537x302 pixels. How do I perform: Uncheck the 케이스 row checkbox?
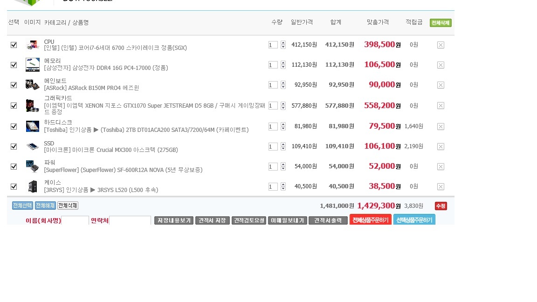14,186
